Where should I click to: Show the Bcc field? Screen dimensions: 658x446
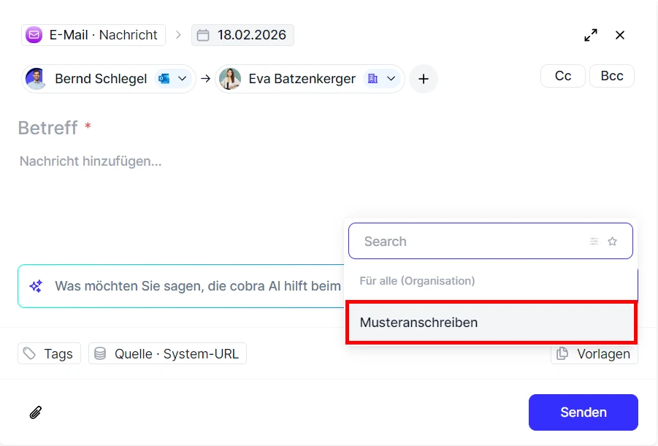click(x=611, y=75)
